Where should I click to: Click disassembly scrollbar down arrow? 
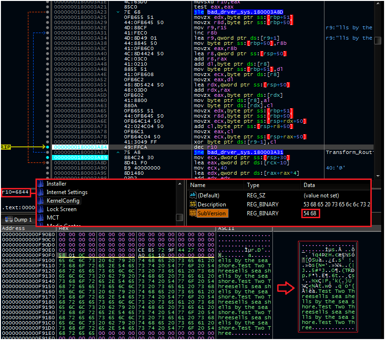pos(378,176)
